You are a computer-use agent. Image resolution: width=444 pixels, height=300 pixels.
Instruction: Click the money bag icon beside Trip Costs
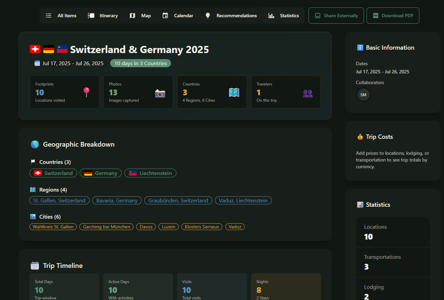tap(360, 137)
